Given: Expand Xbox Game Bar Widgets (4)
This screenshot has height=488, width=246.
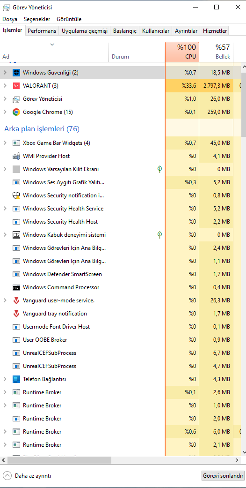Looking at the screenshot, I should click(x=5, y=143).
